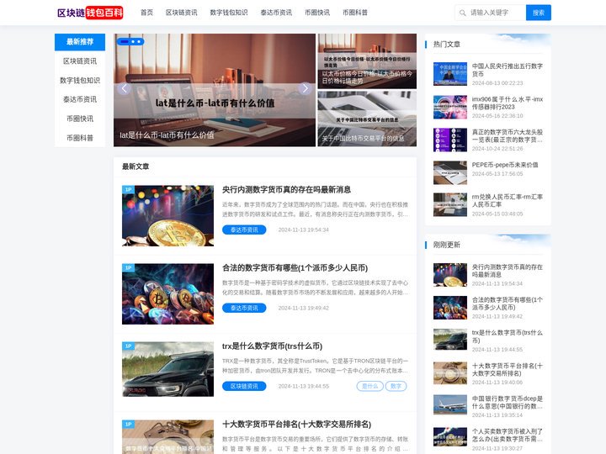Open hot article imx906属于什么水平
606x454 pixels.
tap(507, 103)
